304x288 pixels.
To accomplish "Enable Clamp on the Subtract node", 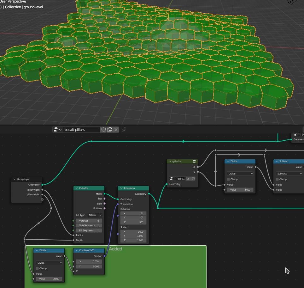I will [x=277, y=179].
